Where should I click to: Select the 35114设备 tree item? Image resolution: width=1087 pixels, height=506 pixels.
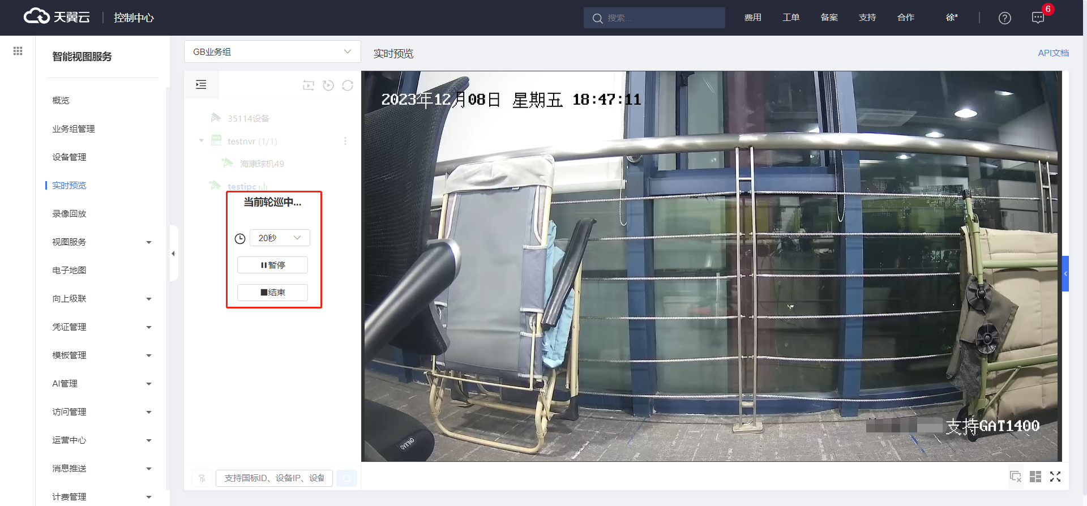click(249, 118)
